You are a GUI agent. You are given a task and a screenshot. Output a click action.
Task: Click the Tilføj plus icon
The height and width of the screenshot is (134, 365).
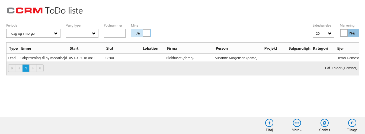tap(269, 123)
